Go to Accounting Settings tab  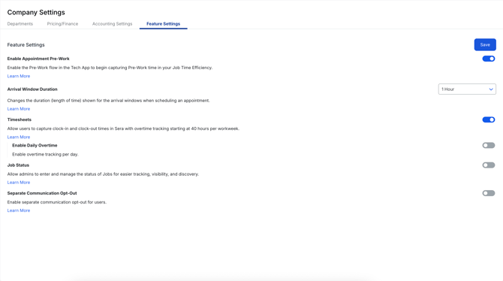pos(113,24)
